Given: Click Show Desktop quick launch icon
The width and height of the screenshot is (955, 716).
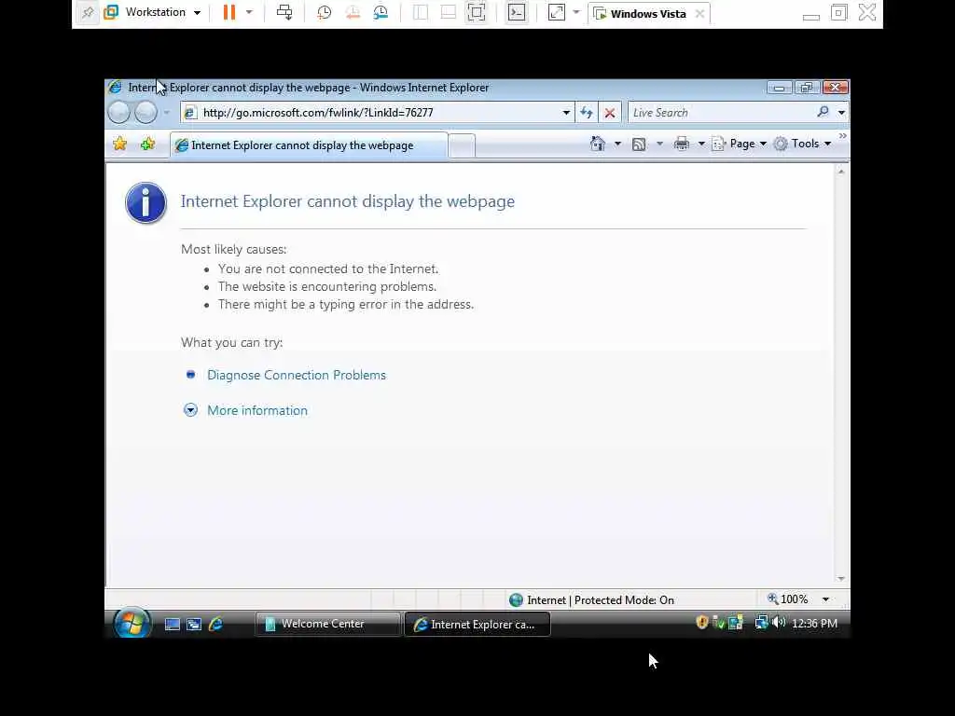Looking at the screenshot, I should (x=173, y=624).
